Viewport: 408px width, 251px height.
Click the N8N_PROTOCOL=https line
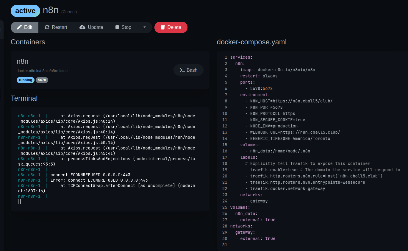[270, 113]
